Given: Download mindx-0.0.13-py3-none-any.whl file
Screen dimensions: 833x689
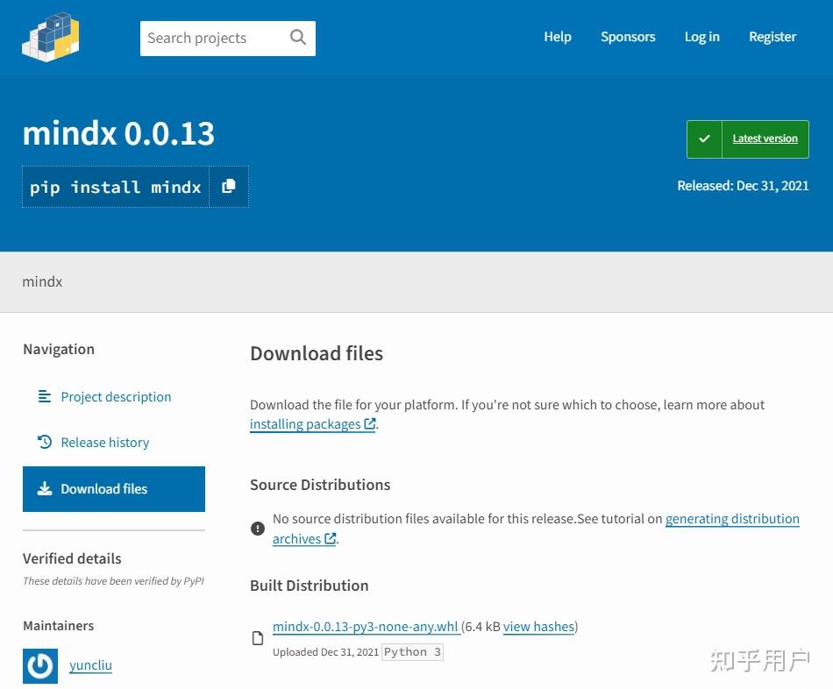Looking at the screenshot, I should (366, 627).
